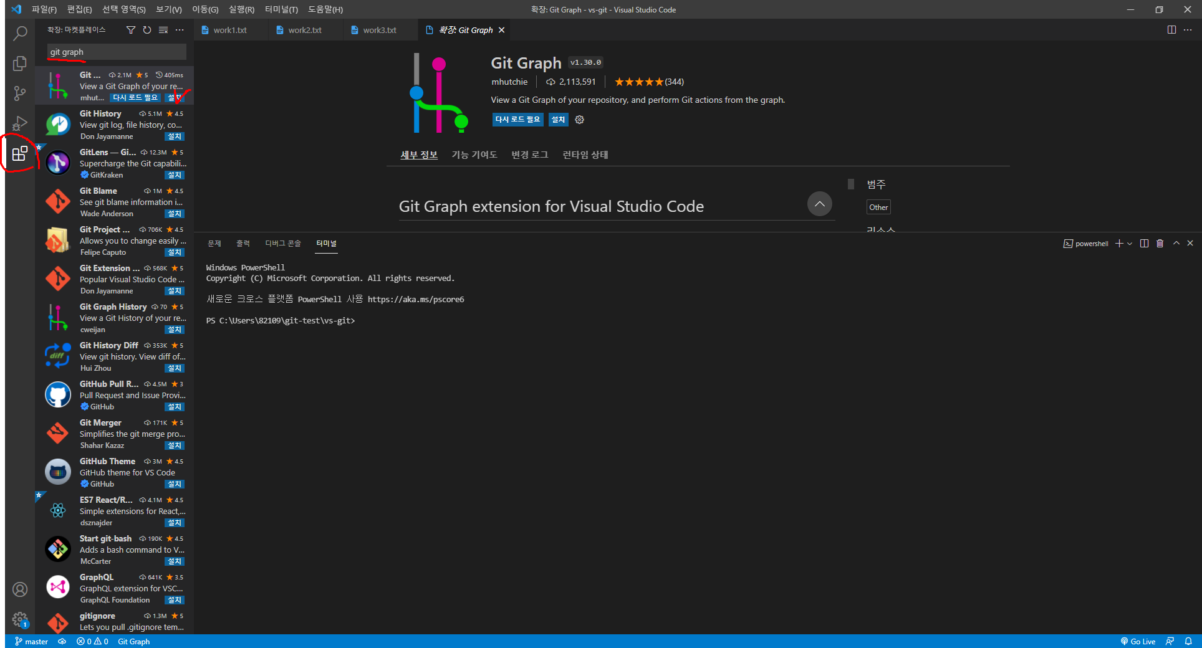The height and width of the screenshot is (648, 1202).
Task: Open the Run and Debug view icon
Action: (x=20, y=123)
